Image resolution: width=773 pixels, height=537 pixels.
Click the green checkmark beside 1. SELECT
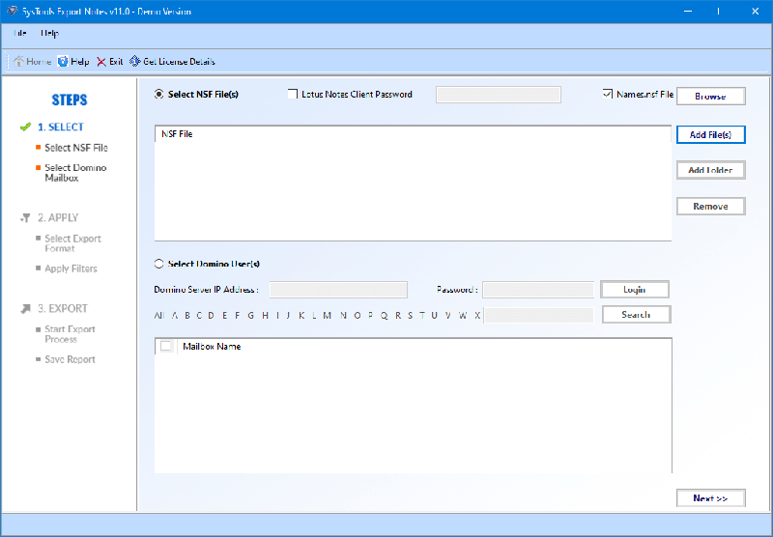26,127
